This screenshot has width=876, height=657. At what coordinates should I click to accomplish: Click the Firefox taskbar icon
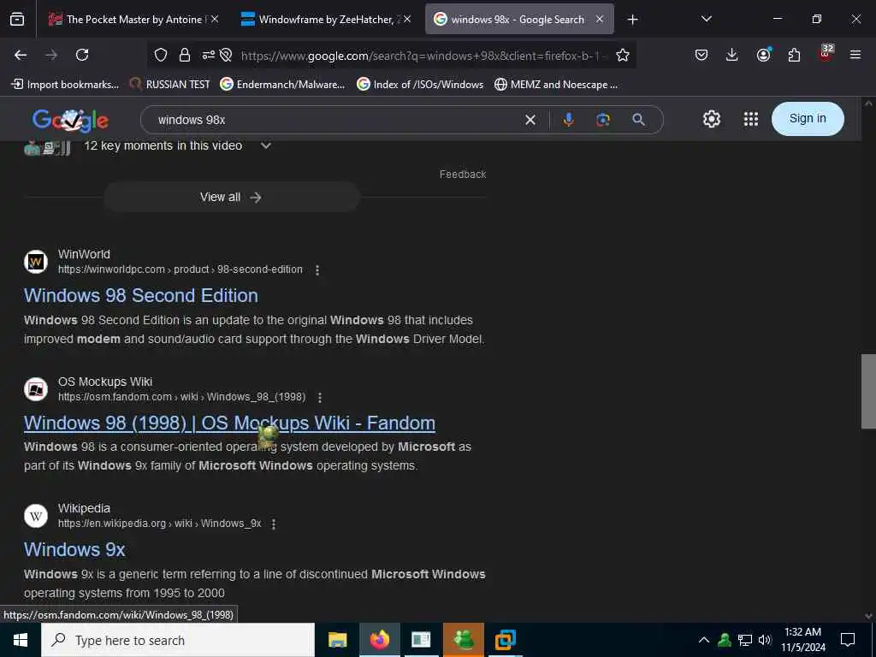point(379,640)
